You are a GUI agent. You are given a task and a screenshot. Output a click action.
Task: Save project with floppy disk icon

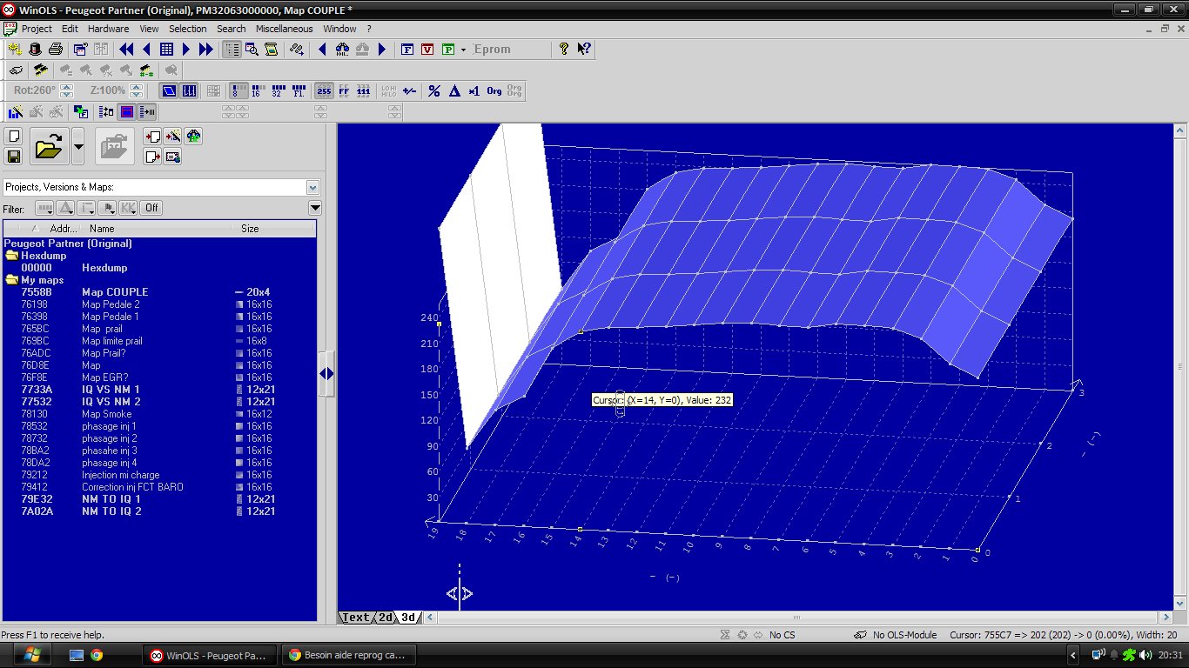14,157
